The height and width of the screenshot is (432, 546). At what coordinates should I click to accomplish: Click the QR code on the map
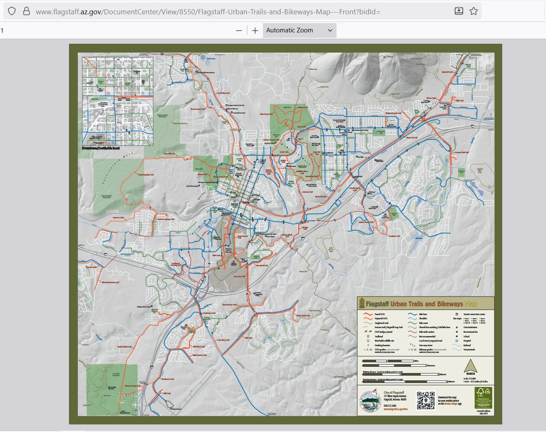(x=425, y=400)
